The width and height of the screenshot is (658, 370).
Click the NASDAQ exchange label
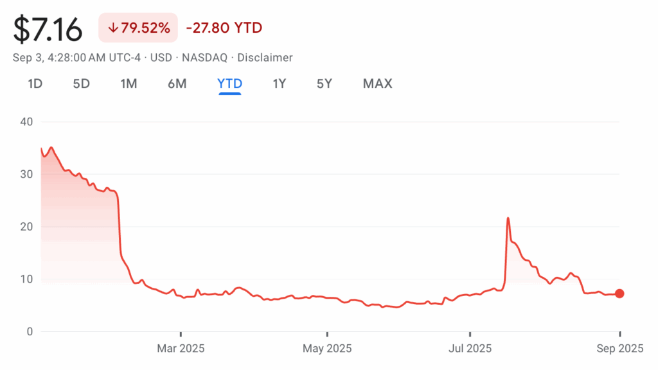pos(204,58)
